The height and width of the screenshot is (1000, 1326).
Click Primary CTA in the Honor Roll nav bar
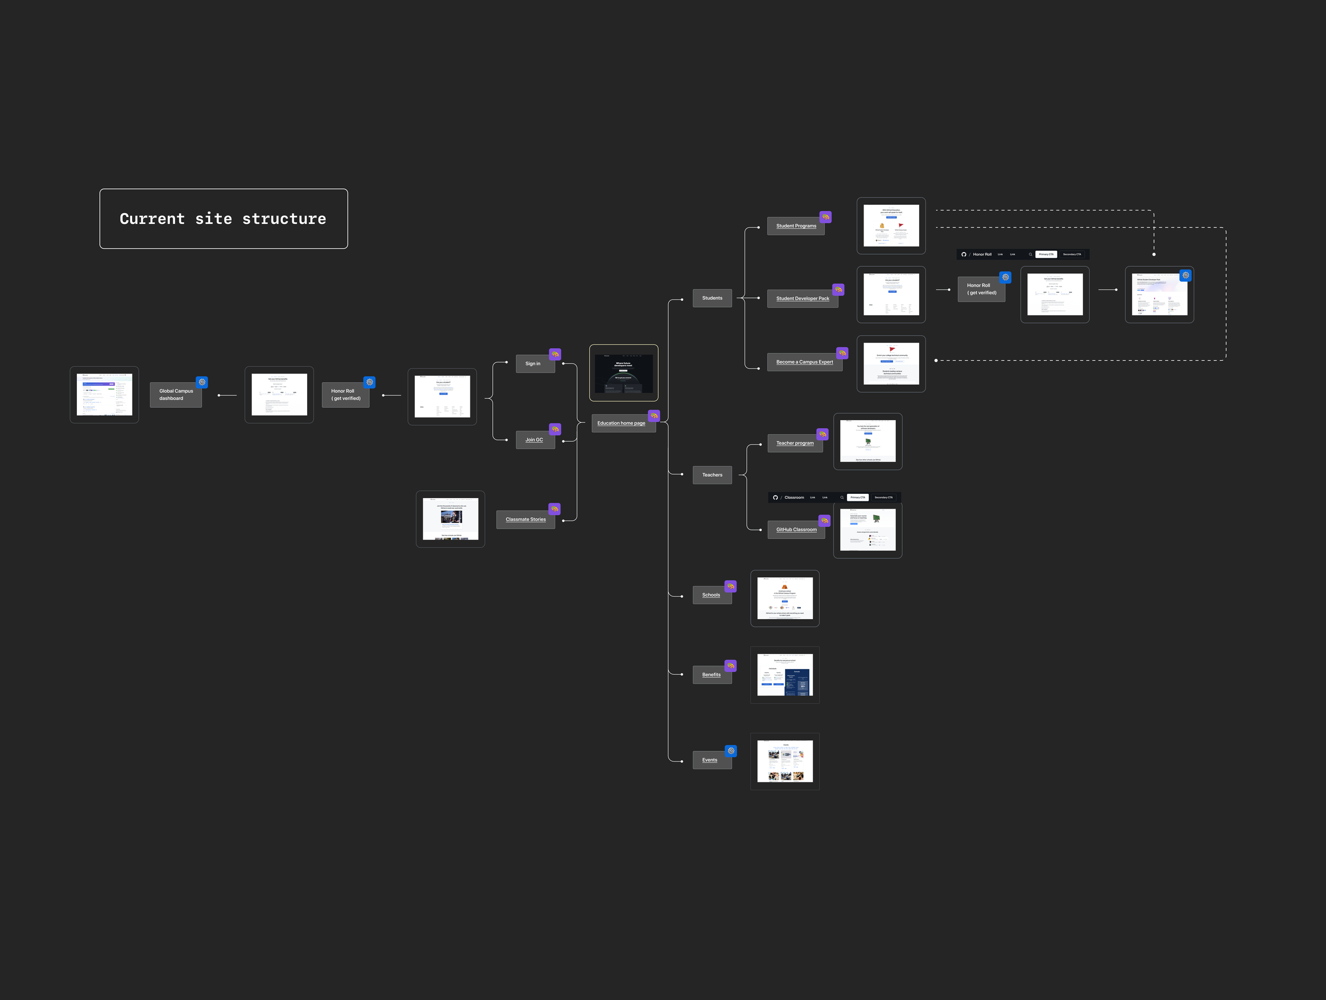1046,254
